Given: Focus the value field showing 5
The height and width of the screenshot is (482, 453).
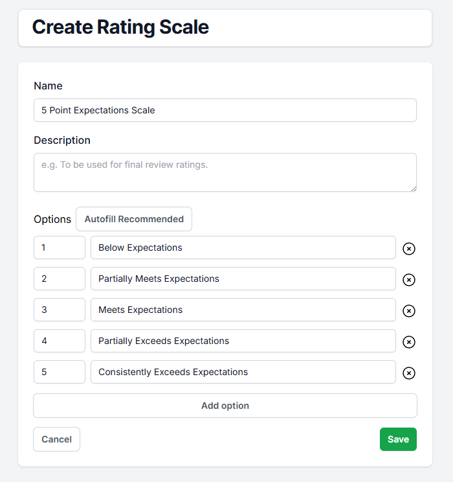Looking at the screenshot, I should point(60,372).
